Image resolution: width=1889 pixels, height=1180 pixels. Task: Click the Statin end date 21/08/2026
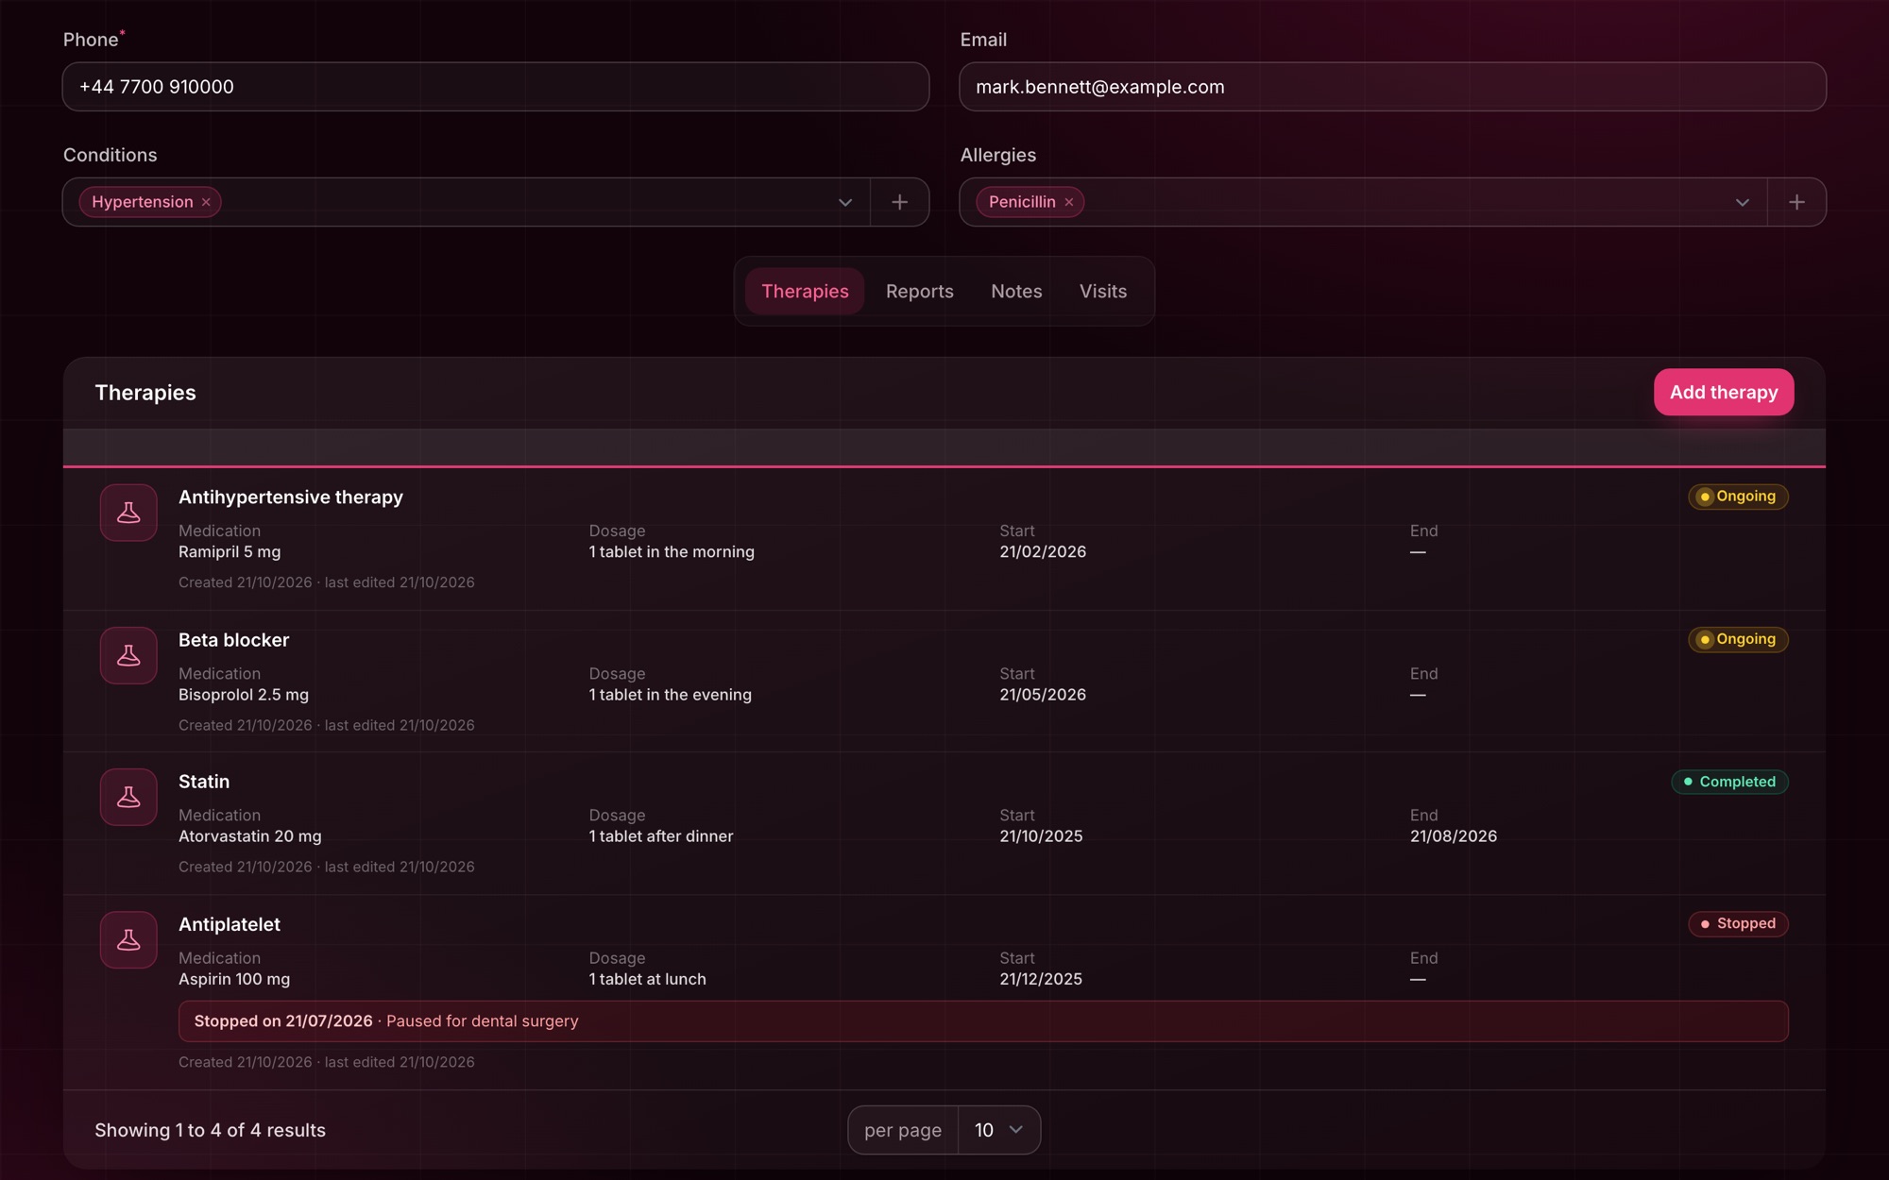1454,835
